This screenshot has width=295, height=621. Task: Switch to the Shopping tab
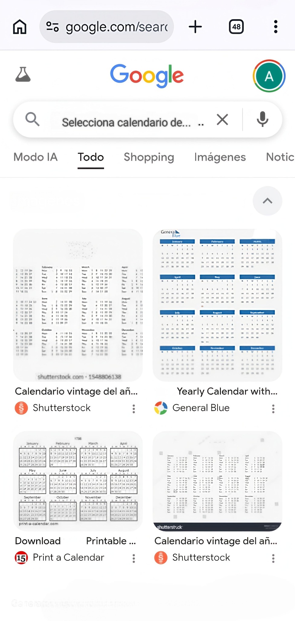click(x=149, y=157)
